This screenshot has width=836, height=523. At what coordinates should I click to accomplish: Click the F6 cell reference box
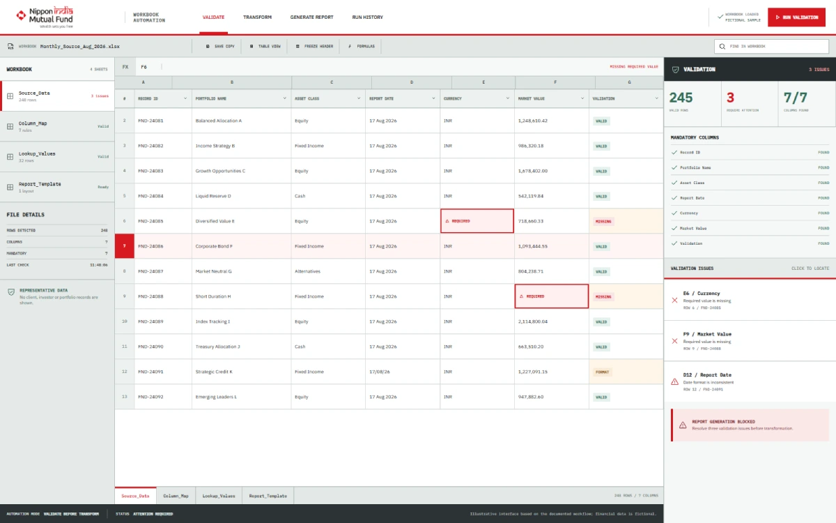click(x=144, y=67)
